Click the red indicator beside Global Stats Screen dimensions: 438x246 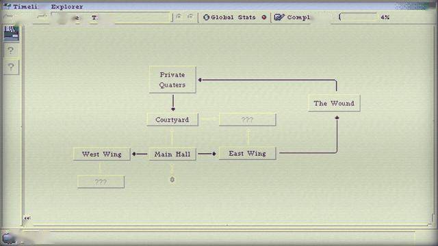264,17
